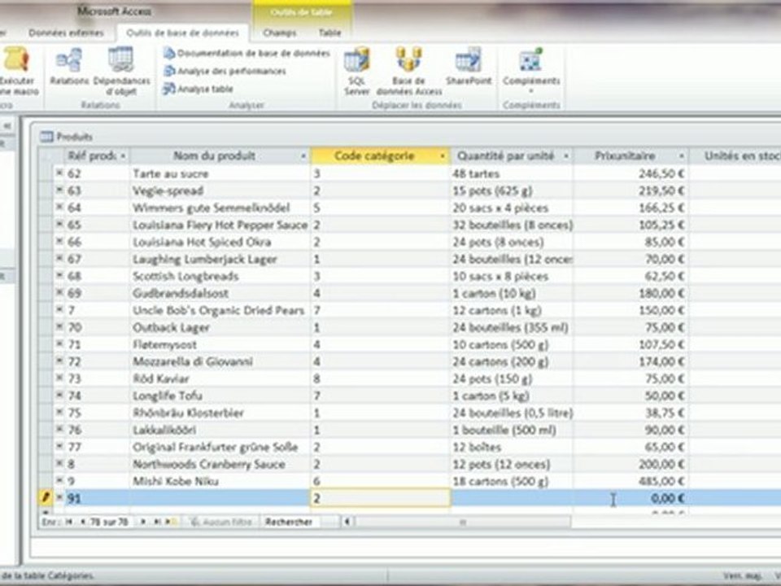Open Prix unitaire column dropdown
The height and width of the screenshot is (586, 781).
(x=682, y=156)
